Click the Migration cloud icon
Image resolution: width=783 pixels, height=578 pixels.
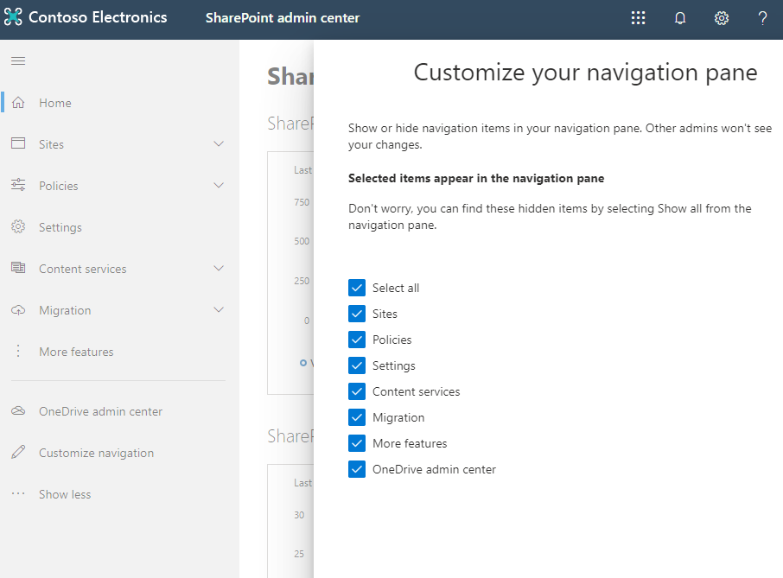coord(18,309)
